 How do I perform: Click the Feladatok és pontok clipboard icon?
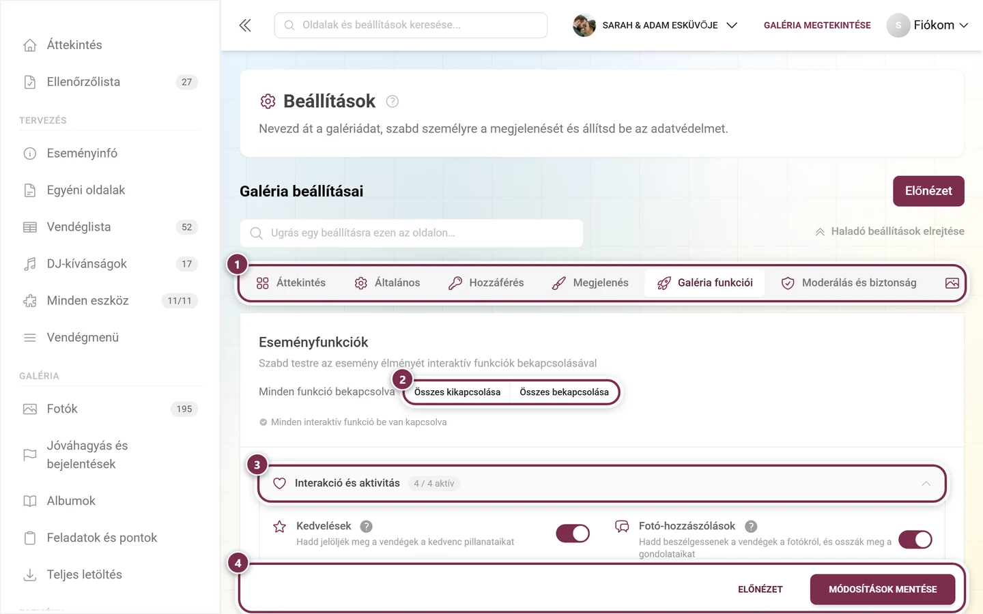pos(30,538)
